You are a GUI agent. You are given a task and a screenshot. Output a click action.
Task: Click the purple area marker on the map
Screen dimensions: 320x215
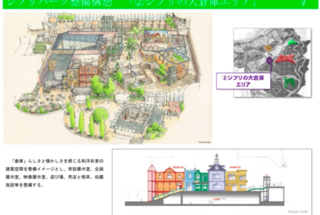pos(269,60)
